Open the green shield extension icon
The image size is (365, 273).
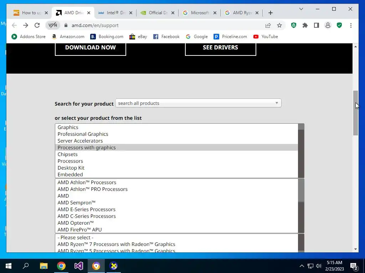click(x=294, y=25)
